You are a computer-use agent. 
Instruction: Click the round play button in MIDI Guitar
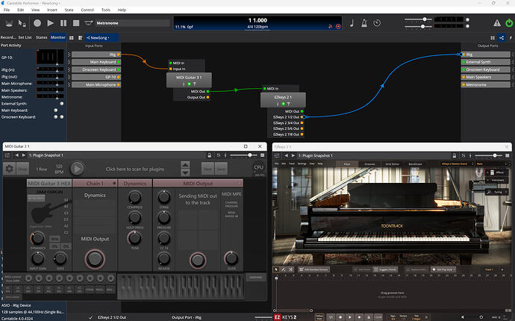pos(77,169)
